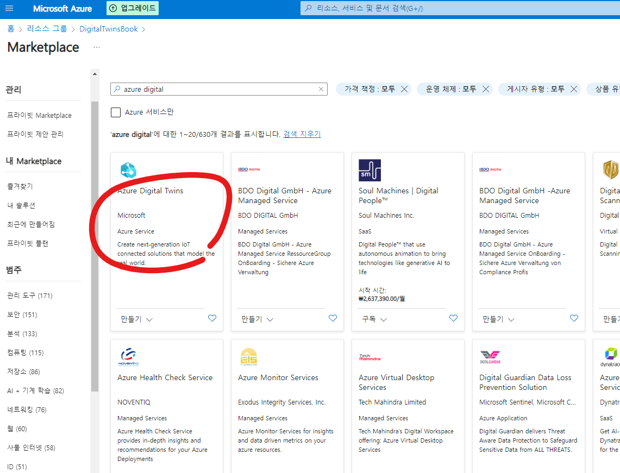Open BDO Digital GmbH - Azure Managed Service
The width and height of the screenshot is (620, 473).
tap(285, 195)
